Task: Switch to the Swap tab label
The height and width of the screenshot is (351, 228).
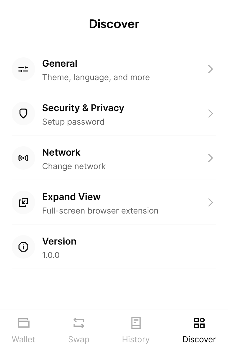Action: [x=79, y=340]
